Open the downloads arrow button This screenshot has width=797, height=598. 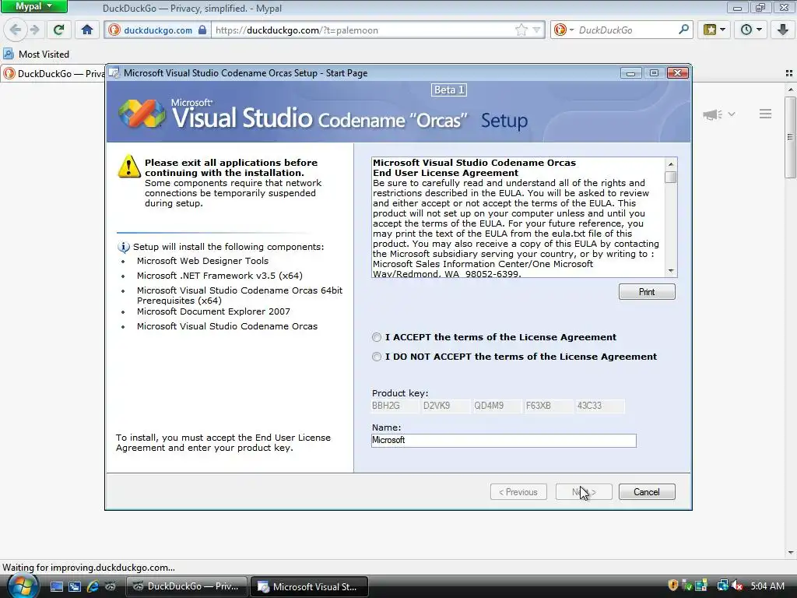[783, 30]
